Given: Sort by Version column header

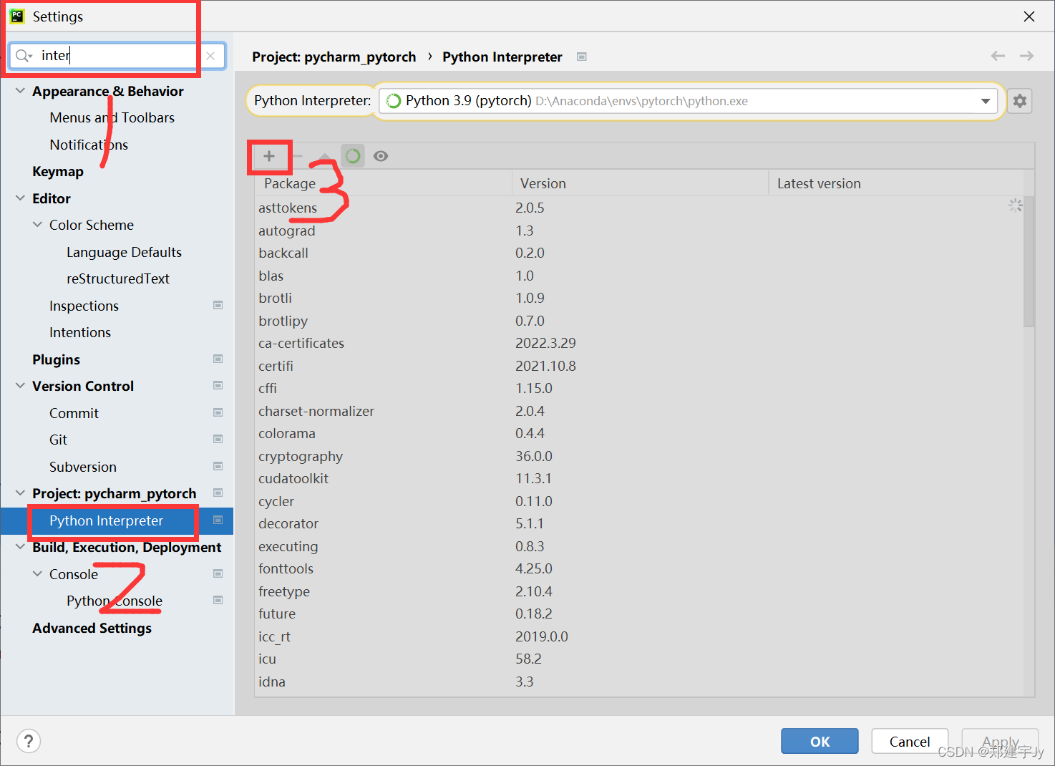Looking at the screenshot, I should click(640, 183).
